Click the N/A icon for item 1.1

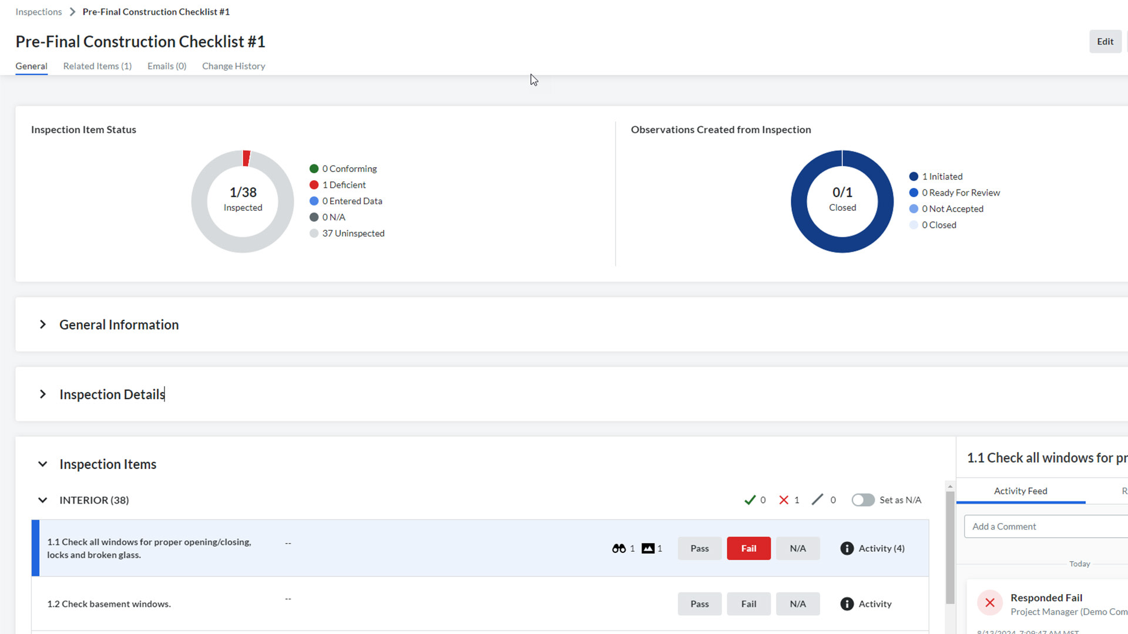pyautogui.click(x=798, y=548)
